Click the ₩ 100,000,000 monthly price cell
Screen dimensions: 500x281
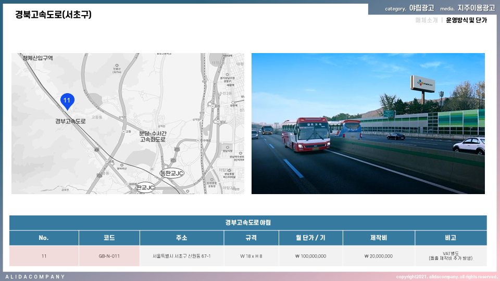310,256
